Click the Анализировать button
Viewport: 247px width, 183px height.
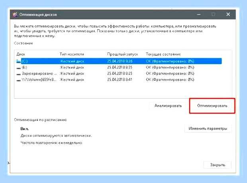tap(168, 106)
